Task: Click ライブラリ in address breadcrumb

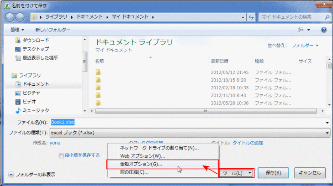Action: coord(56,17)
